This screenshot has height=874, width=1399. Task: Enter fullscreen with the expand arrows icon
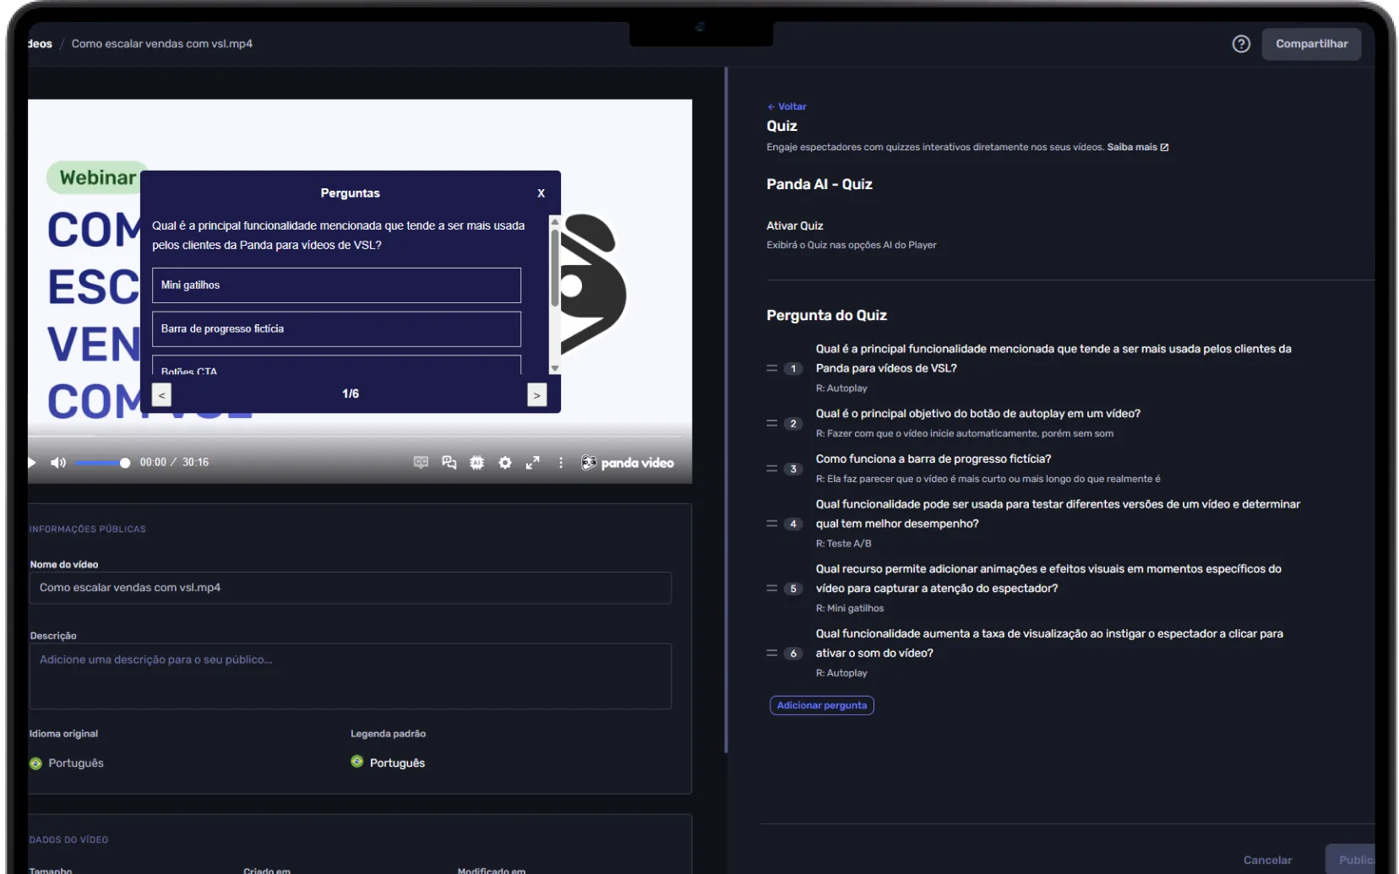click(533, 463)
